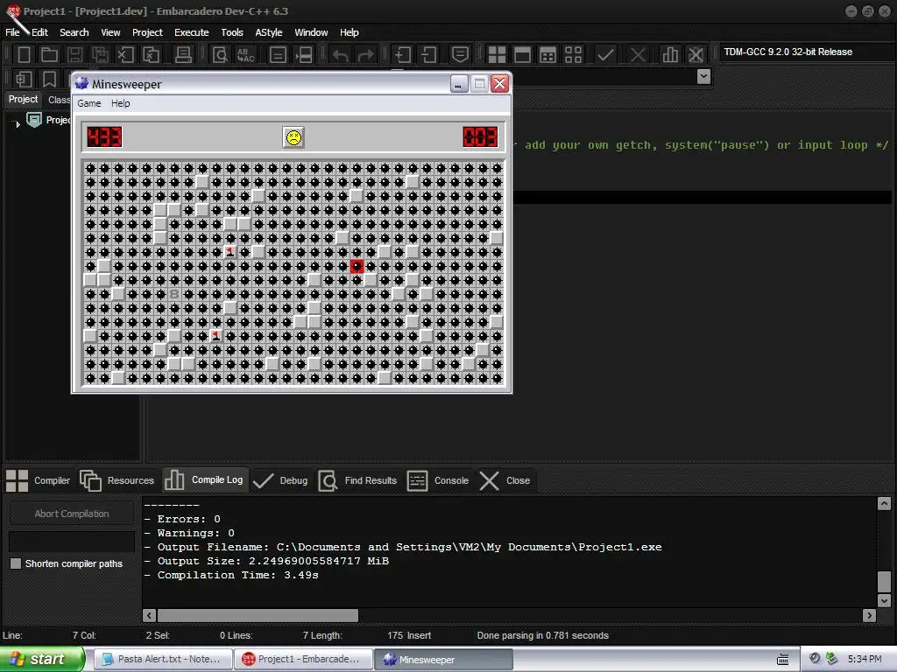Click the Stop execution X toolbar icon

(x=638, y=55)
